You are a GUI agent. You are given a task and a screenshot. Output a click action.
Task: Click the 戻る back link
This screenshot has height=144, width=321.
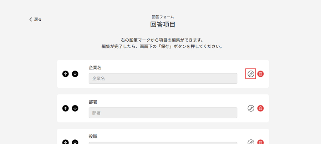(x=35, y=19)
